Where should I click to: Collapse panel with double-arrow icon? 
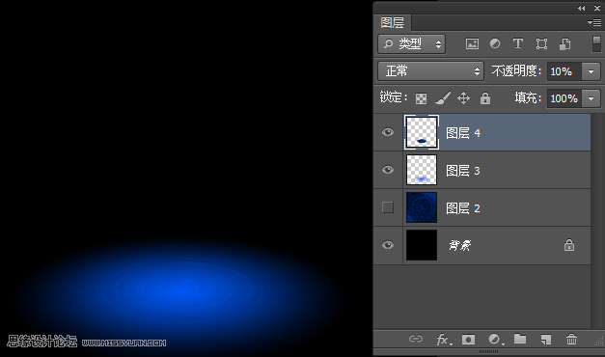click(x=582, y=8)
